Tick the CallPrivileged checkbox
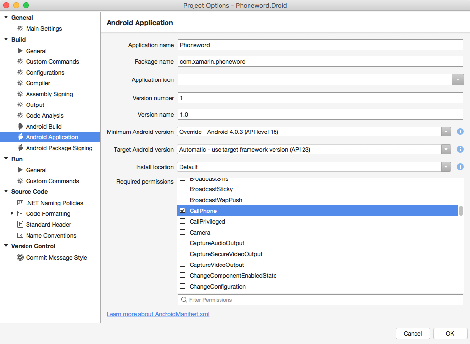 pos(182,221)
